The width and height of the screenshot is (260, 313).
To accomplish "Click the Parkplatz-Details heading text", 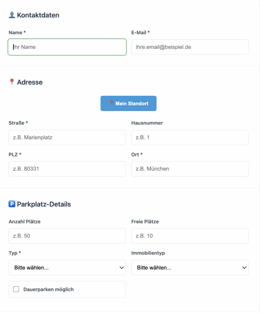I will [44, 204].
